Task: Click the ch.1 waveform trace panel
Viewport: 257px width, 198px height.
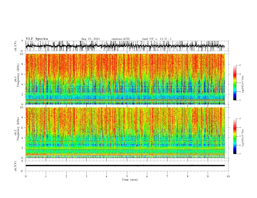Action: pos(127,46)
